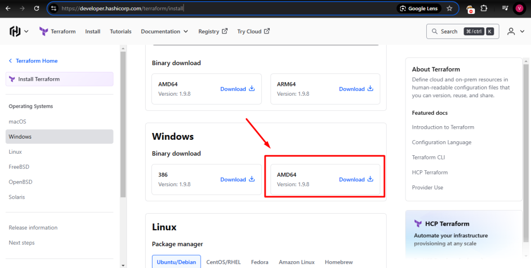Open the HashiCorp logo product menu
The height and width of the screenshot is (268, 531).
(19, 32)
